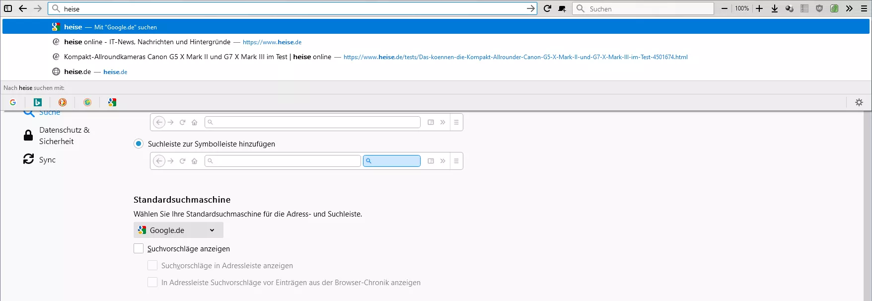
Task: Click the address bar go arrow
Action: [x=530, y=8]
